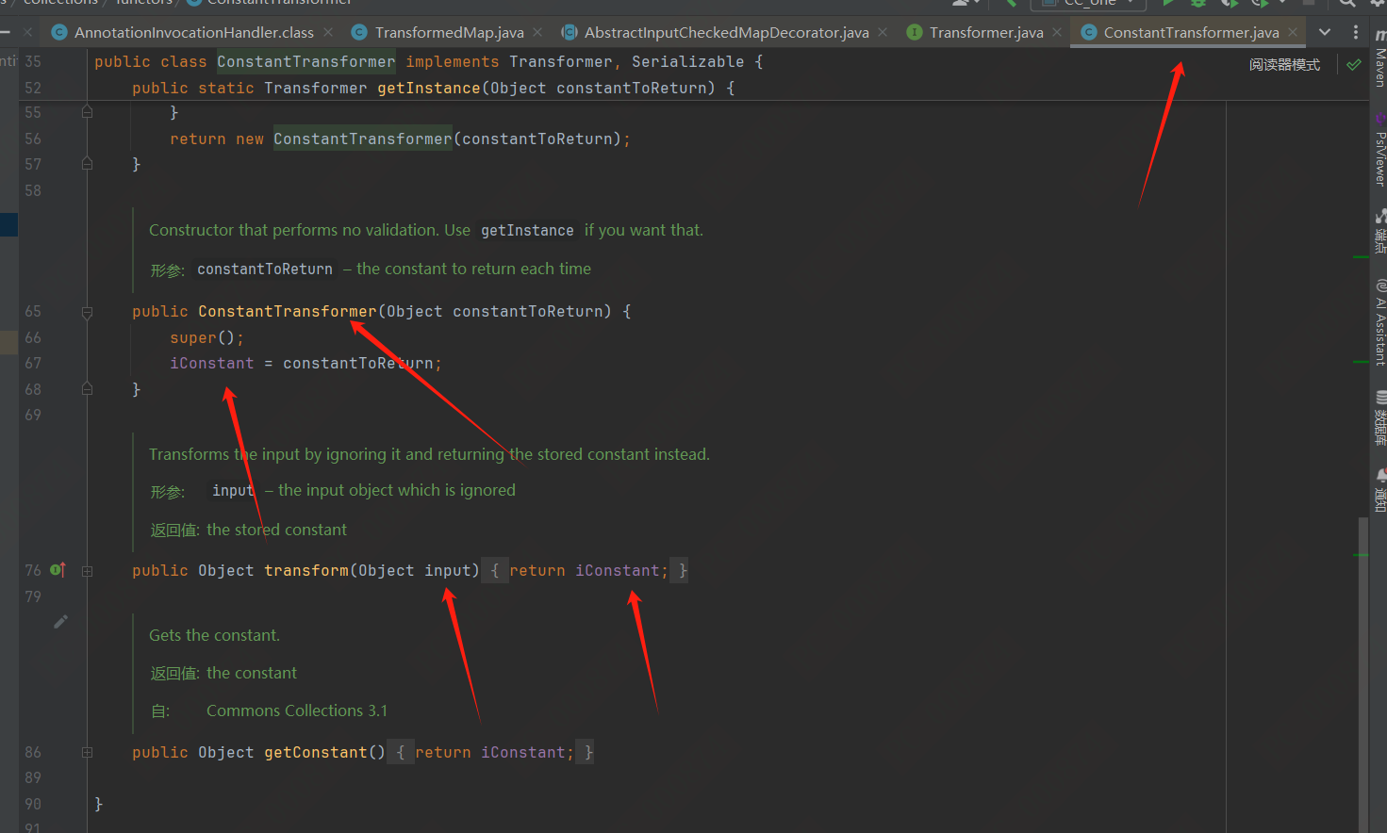The image size is (1387, 833).
Task: Click the fold marker at line 55
Action: click(87, 112)
